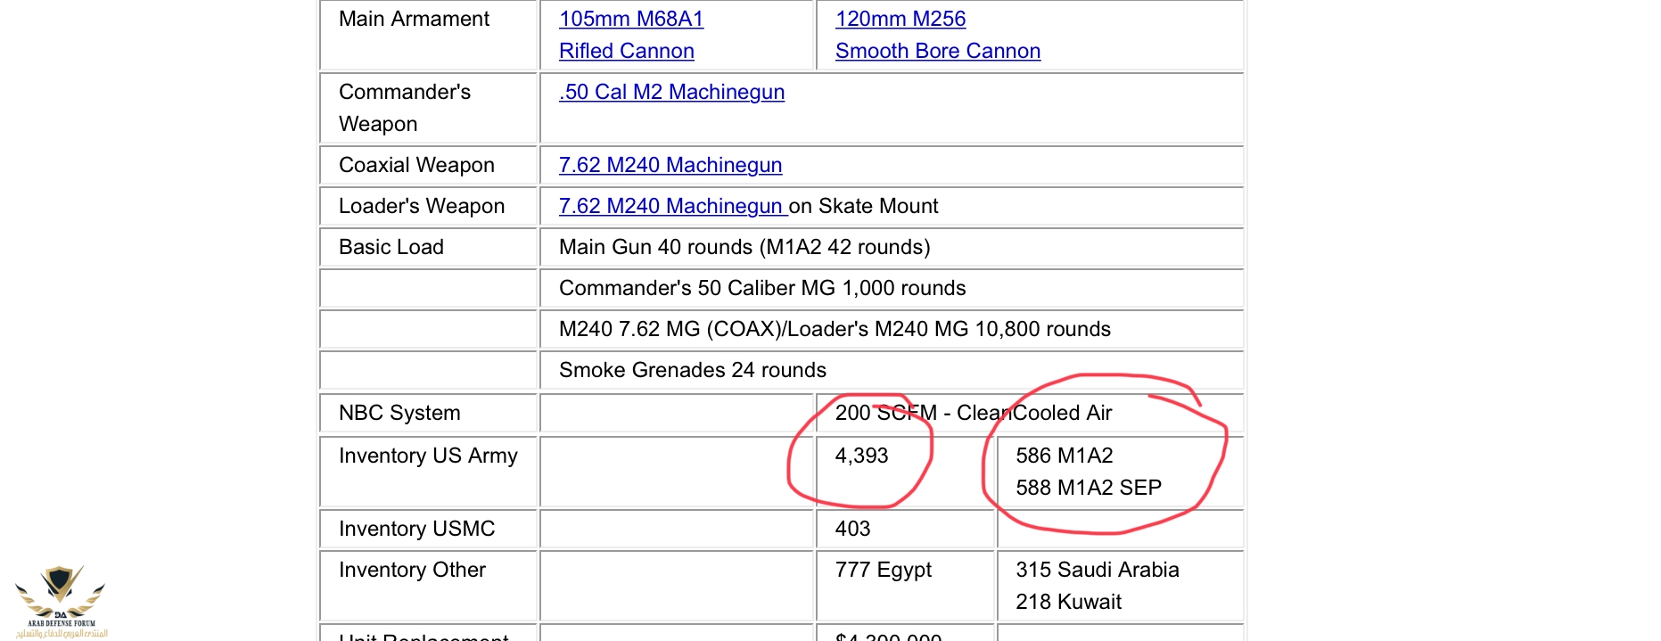Click the 588 M1A2 SEP text

(x=1088, y=488)
